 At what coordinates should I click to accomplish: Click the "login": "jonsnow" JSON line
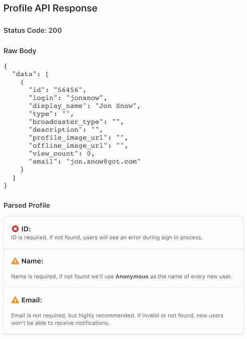coord(68,98)
